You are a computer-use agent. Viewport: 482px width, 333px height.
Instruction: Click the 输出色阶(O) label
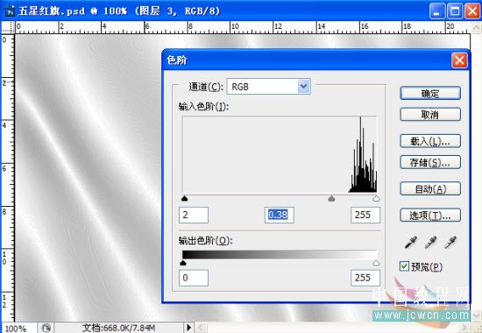pos(205,240)
